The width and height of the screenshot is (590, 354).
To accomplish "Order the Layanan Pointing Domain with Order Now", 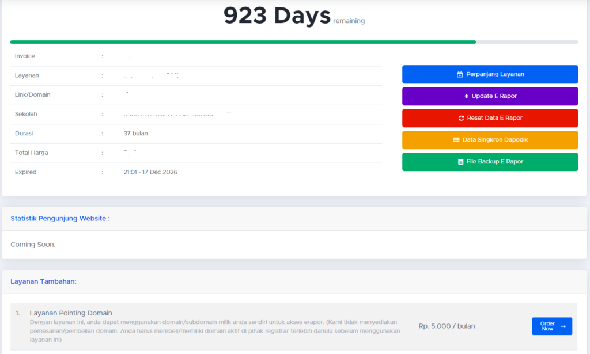I will 552,326.
